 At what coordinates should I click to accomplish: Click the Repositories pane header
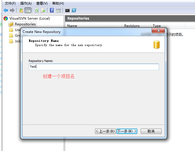click(130, 18)
